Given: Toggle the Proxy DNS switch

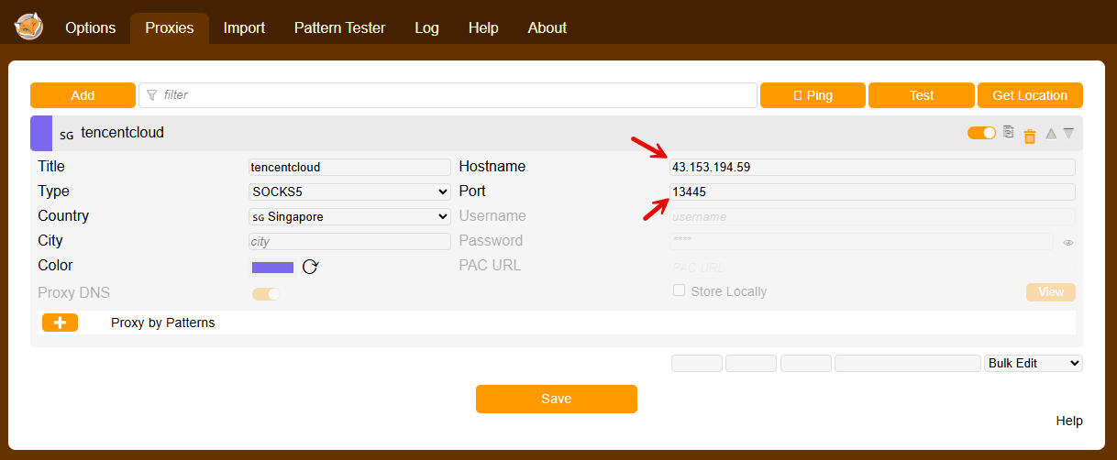Looking at the screenshot, I should [x=266, y=293].
